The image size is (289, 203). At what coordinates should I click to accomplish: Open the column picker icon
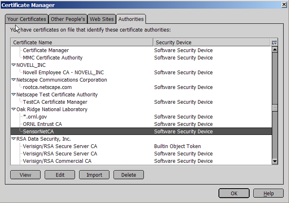pyautogui.click(x=274, y=42)
